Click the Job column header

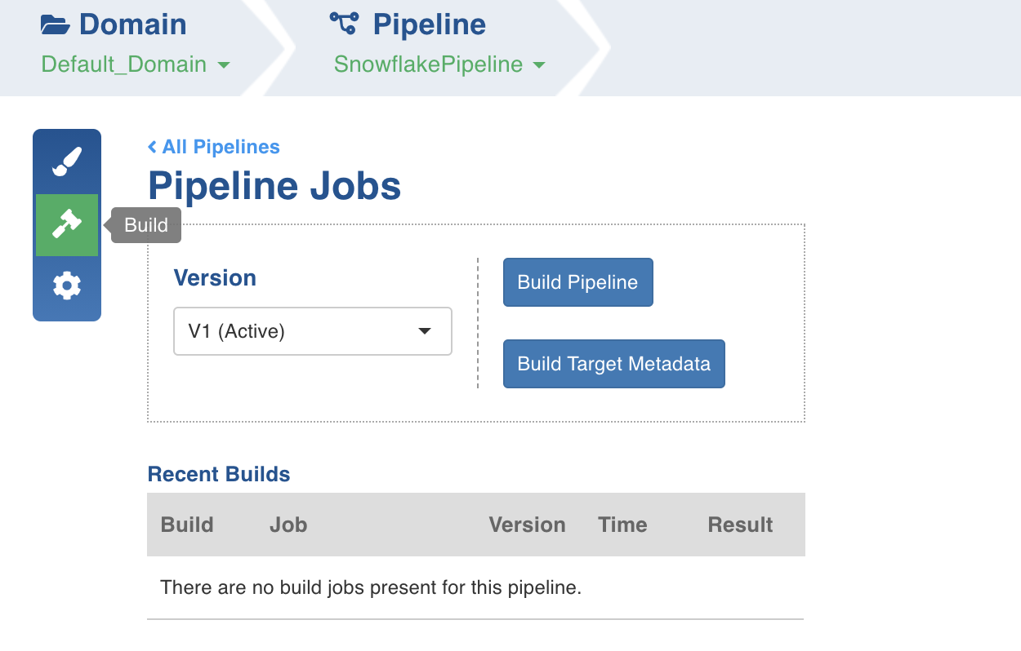tap(288, 525)
